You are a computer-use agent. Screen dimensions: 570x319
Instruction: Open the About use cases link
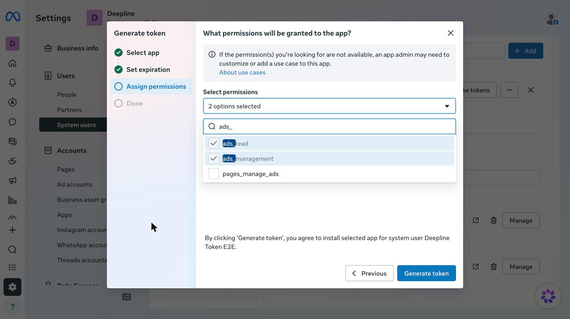pos(242,72)
